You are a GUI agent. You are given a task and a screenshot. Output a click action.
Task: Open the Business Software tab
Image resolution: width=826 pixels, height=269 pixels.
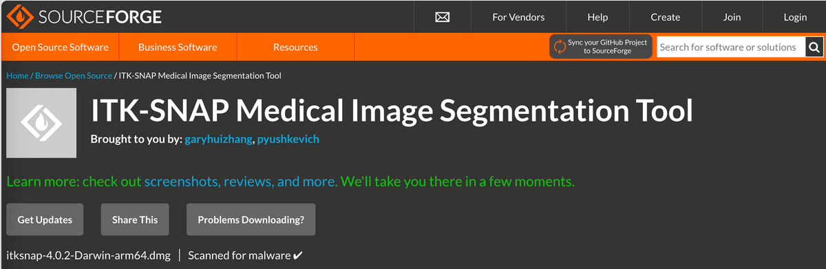[x=178, y=47]
